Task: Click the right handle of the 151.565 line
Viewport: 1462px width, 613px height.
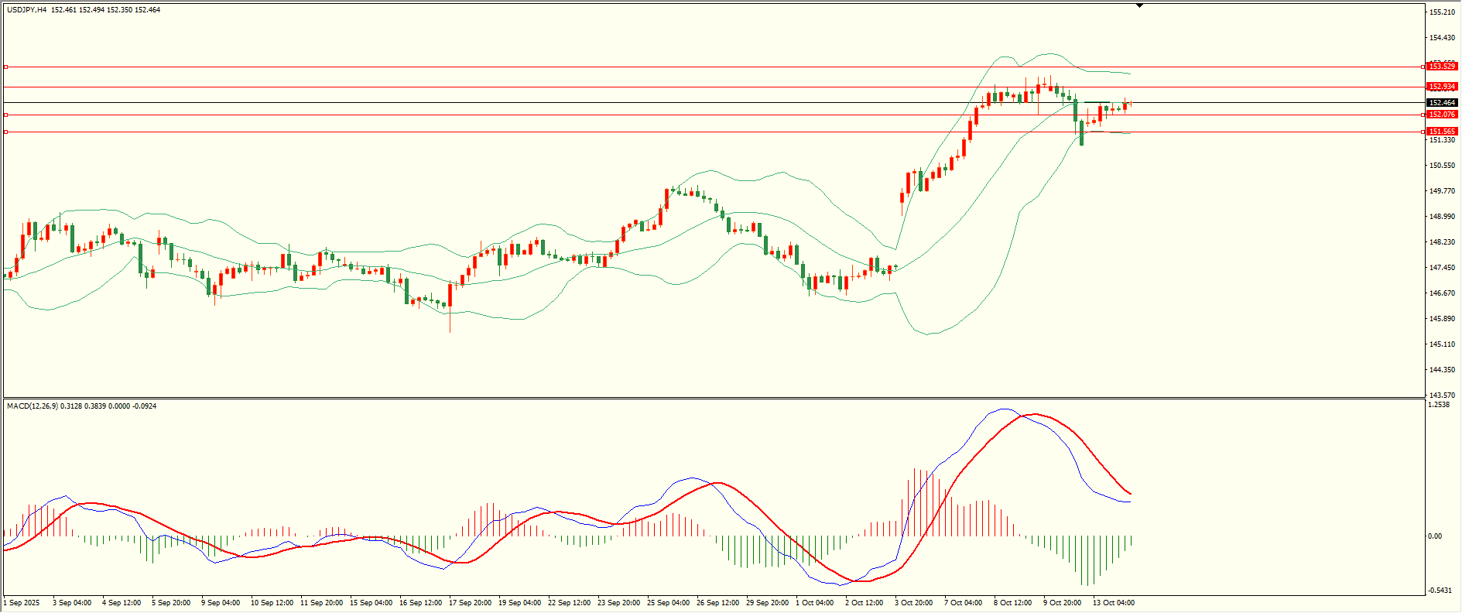Action: click(x=1424, y=132)
